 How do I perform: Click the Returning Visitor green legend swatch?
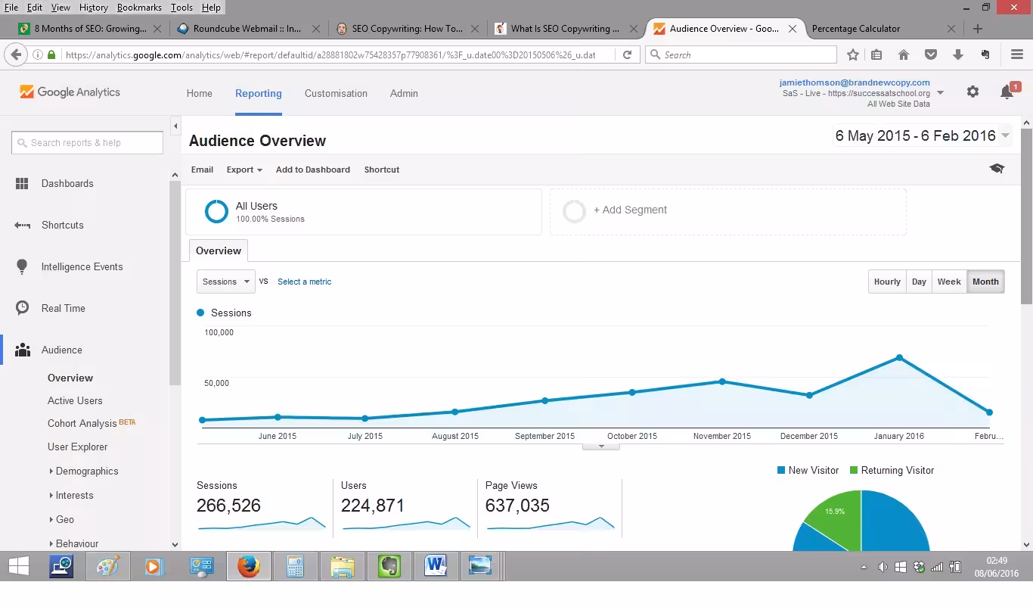(854, 470)
